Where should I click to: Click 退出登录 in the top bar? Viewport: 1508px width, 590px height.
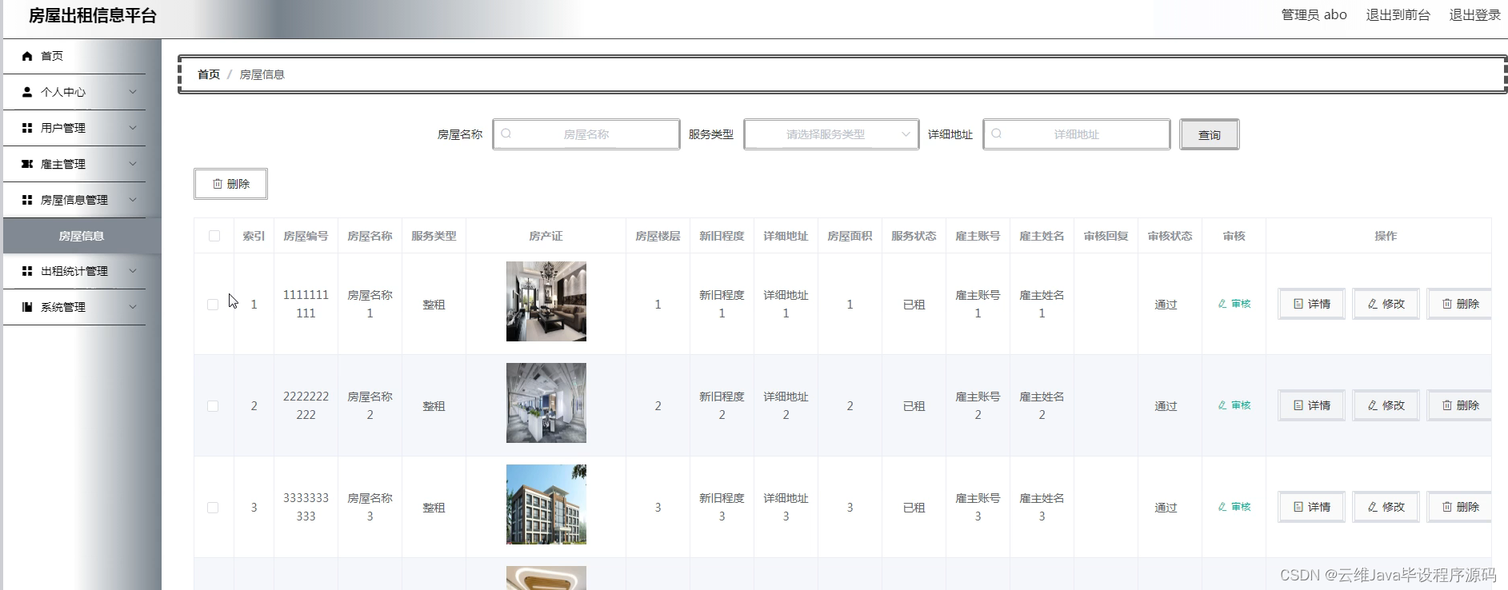coord(1474,15)
